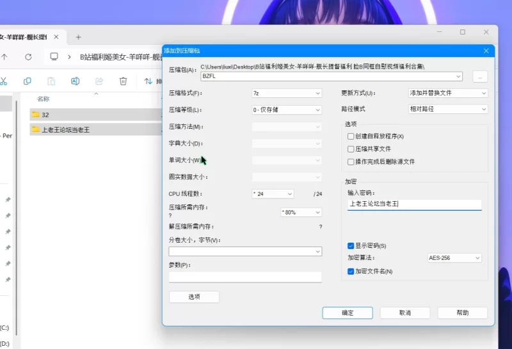Click the This PC monitor icon in address bar

tap(54, 57)
